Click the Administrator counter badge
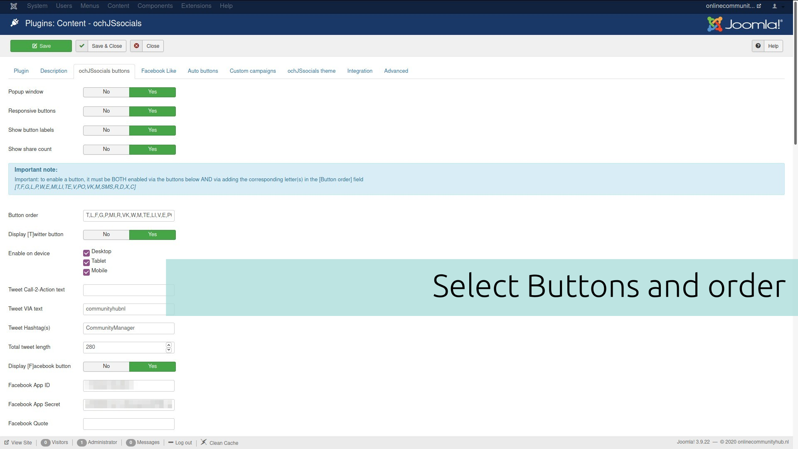798x449 pixels. tap(82, 442)
